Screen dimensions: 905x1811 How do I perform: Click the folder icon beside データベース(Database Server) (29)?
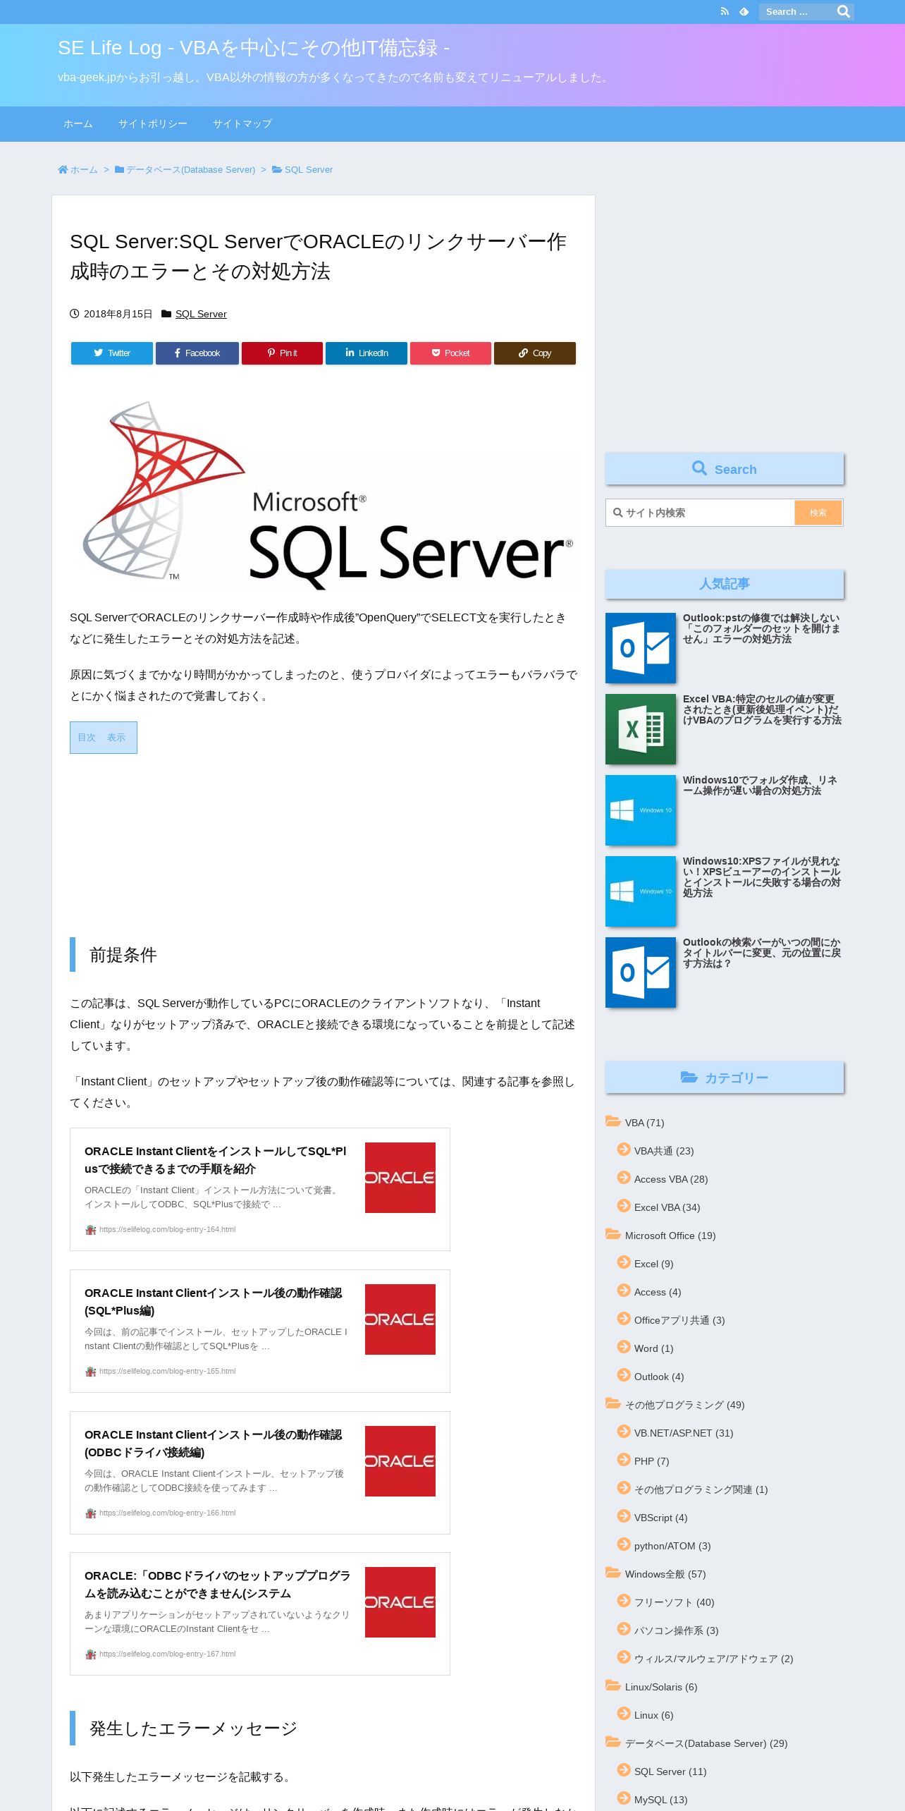click(612, 1742)
